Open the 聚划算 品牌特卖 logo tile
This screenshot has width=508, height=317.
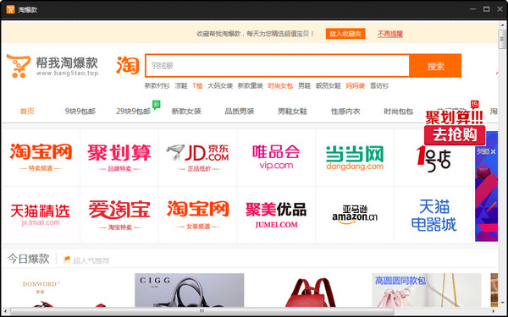click(119, 157)
